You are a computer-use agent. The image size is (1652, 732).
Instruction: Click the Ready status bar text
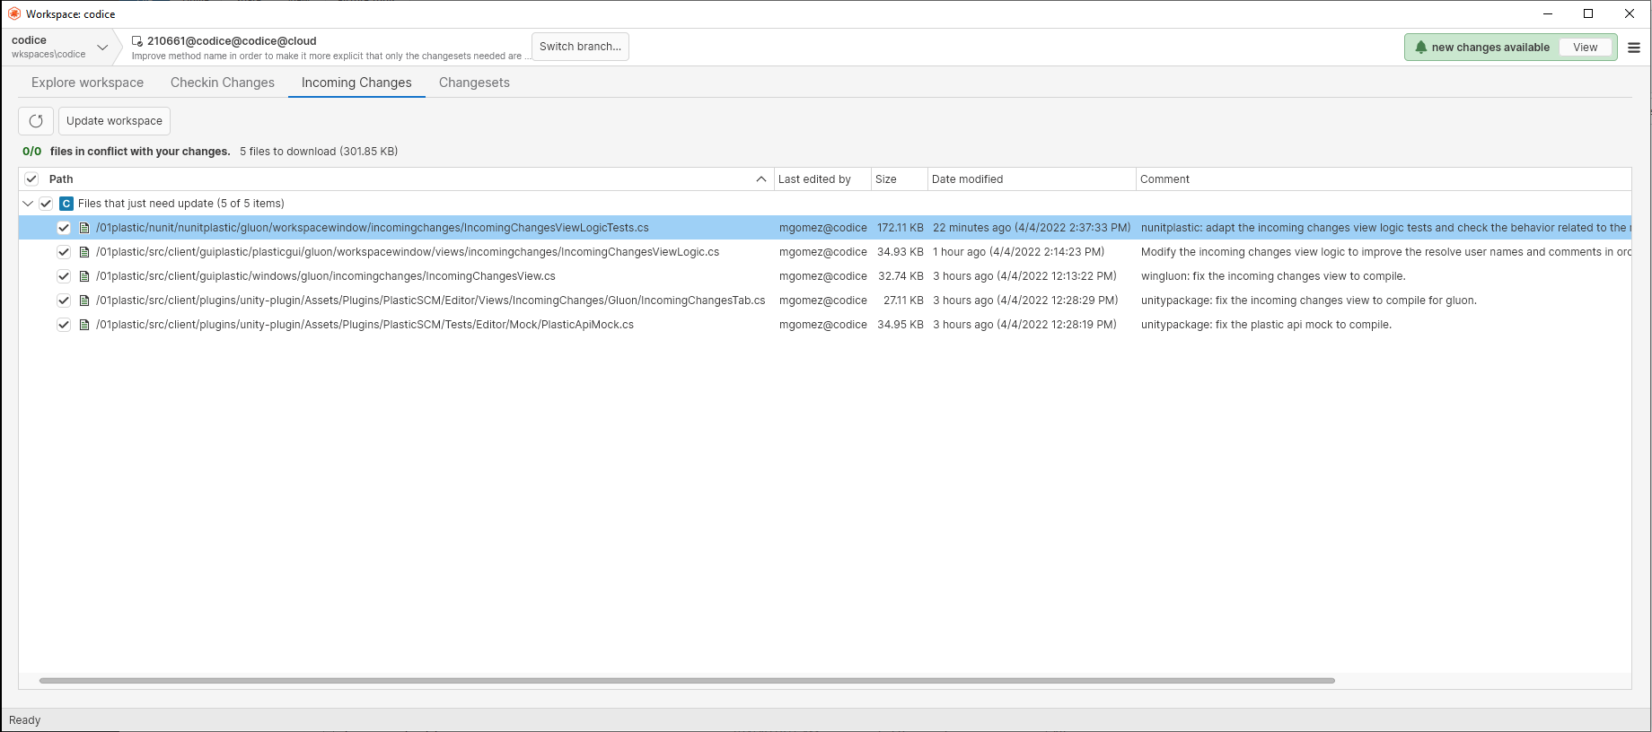tap(24, 720)
